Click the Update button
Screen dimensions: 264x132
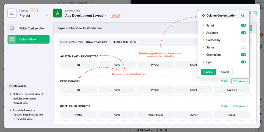point(208,72)
